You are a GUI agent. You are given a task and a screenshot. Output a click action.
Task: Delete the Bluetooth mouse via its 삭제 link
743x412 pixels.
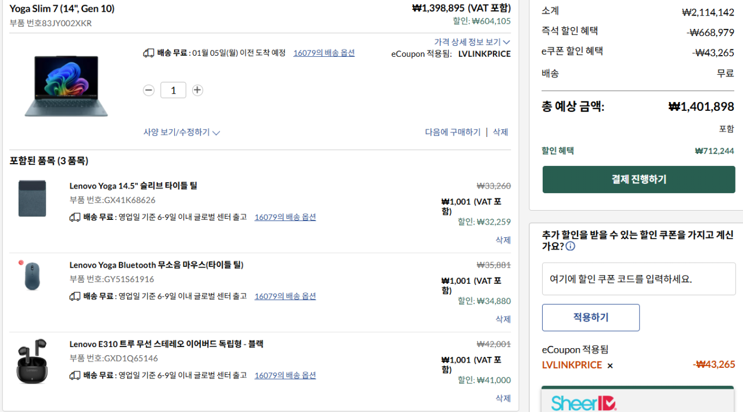503,319
